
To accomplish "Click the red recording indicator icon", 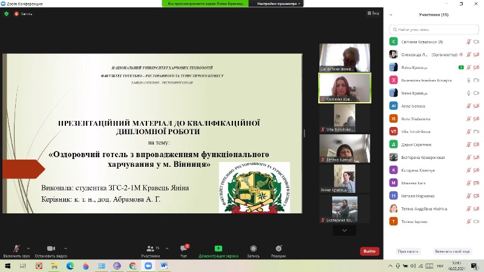I will pyautogui.click(x=16, y=13).
